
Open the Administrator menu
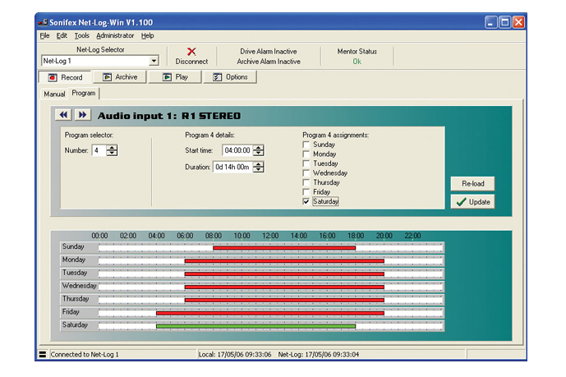(x=115, y=35)
